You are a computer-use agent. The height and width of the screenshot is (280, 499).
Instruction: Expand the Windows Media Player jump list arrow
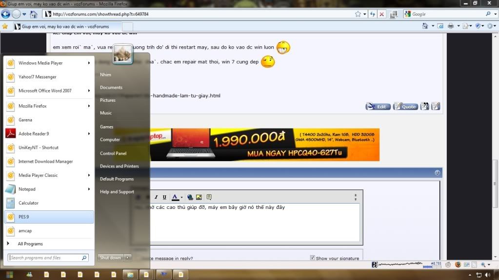[x=89, y=63]
